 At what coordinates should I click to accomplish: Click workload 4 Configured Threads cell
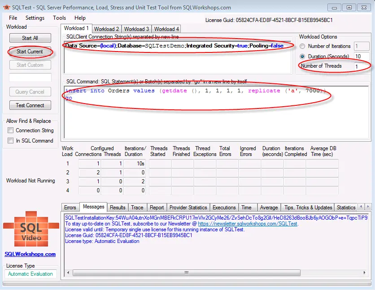(112, 190)
